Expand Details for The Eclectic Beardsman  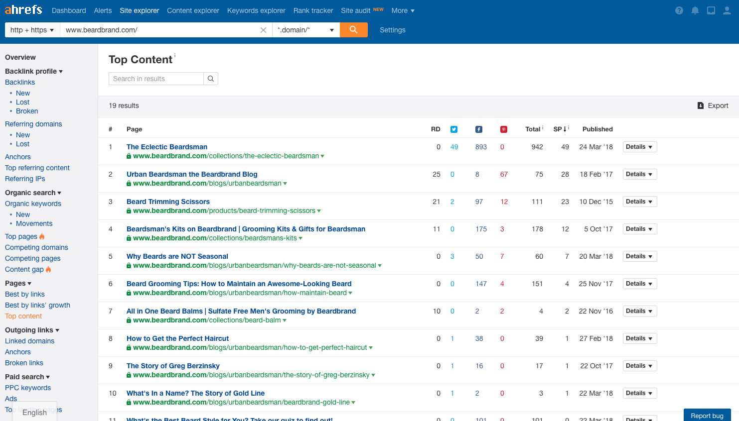click(x=640, y=147)
